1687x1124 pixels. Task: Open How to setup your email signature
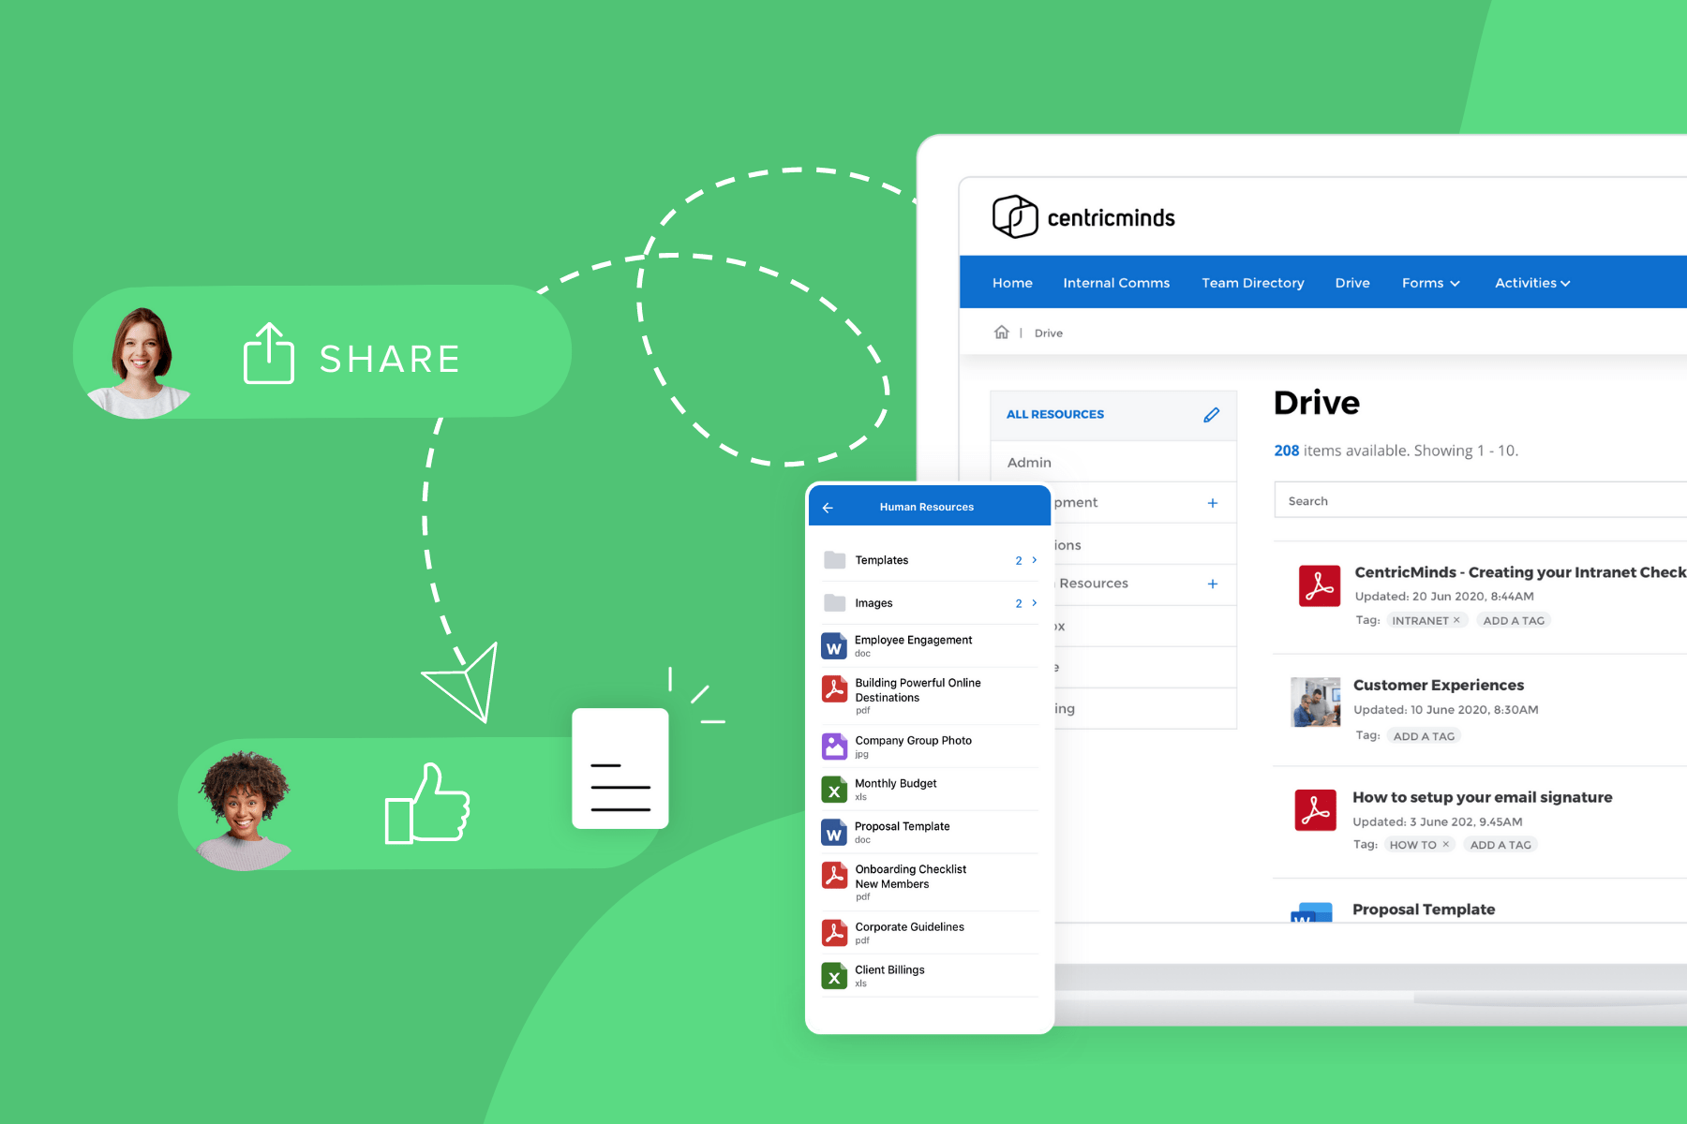(1483, 797)
